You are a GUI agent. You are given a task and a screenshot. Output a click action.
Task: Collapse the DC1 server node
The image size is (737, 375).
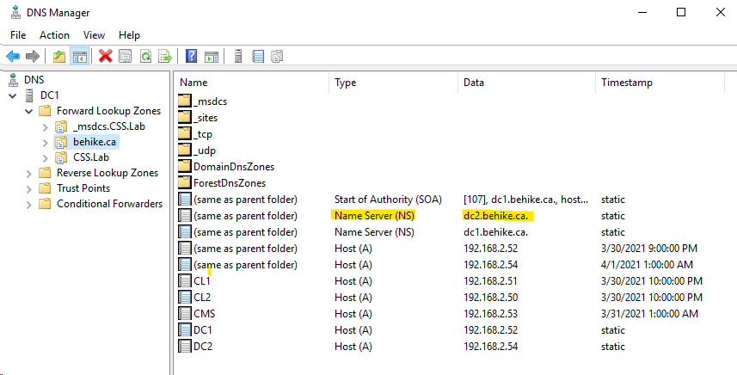[13, 95]
